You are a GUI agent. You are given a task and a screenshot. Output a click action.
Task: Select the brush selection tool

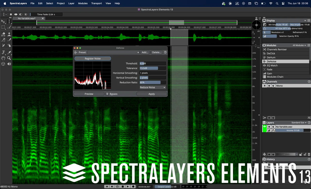click(x=9, y=27)
